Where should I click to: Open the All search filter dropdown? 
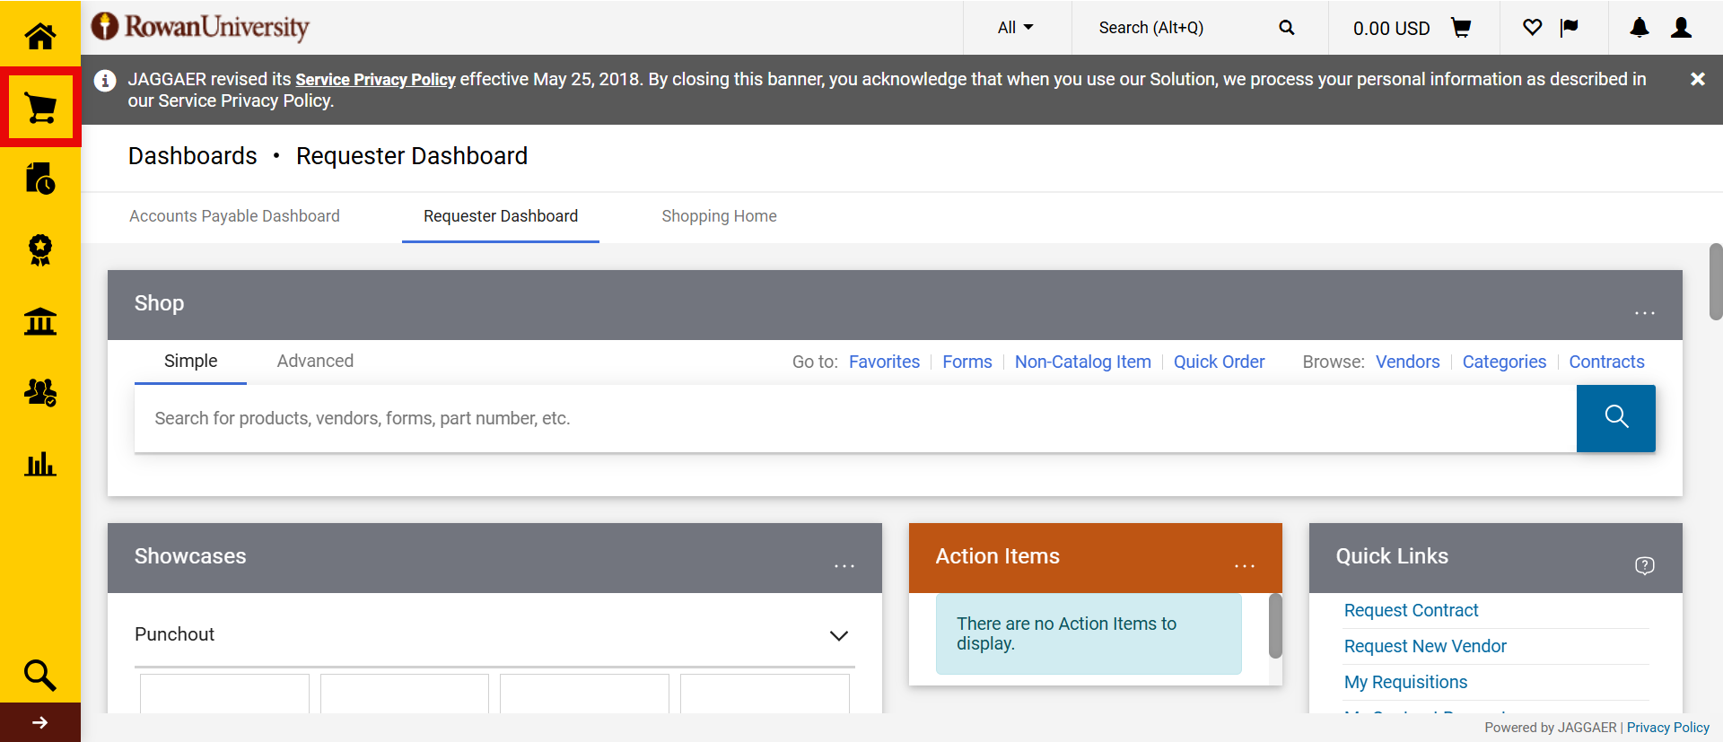(1016, 28)
